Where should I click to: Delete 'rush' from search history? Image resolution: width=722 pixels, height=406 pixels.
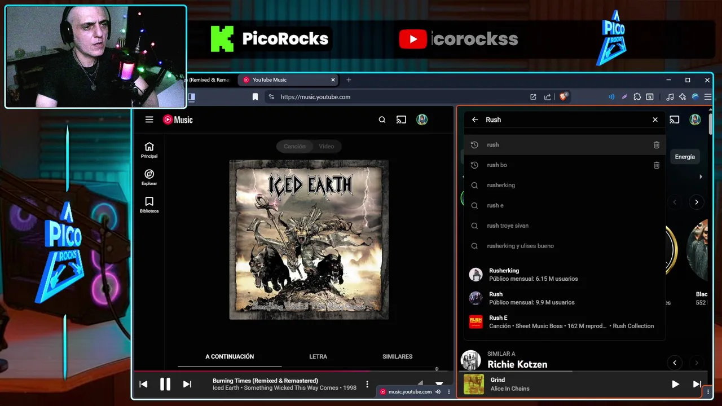coord(656,145)
